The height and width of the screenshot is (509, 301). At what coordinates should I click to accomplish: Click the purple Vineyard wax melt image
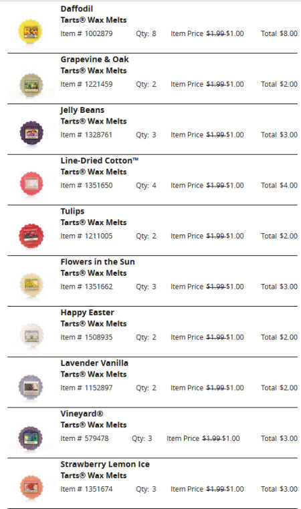(x=31, y=438)
